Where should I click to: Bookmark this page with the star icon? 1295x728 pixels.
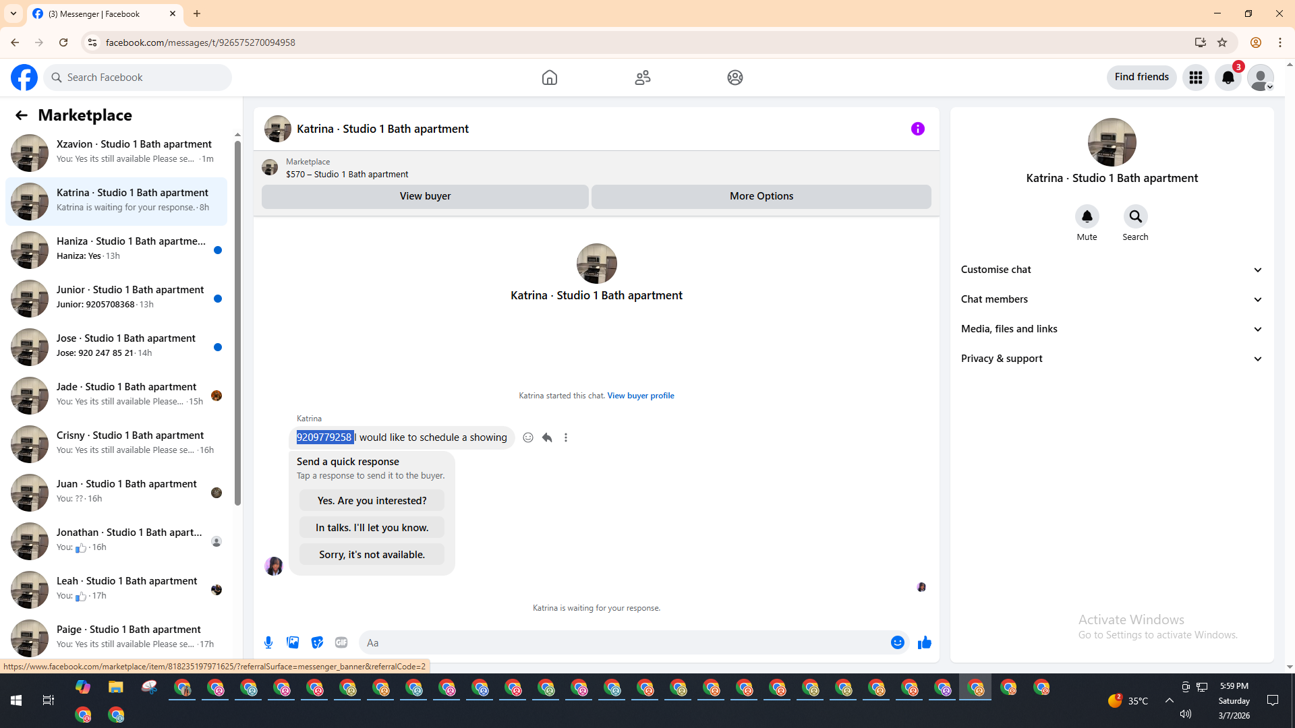pos(1222,42)
